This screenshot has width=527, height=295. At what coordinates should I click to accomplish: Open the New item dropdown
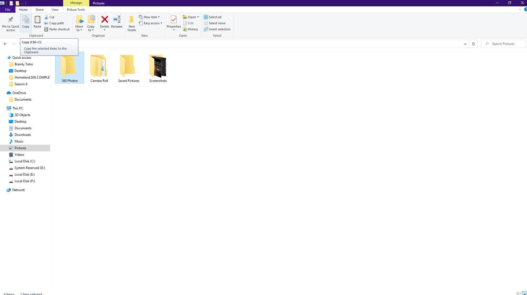point(149,17)
